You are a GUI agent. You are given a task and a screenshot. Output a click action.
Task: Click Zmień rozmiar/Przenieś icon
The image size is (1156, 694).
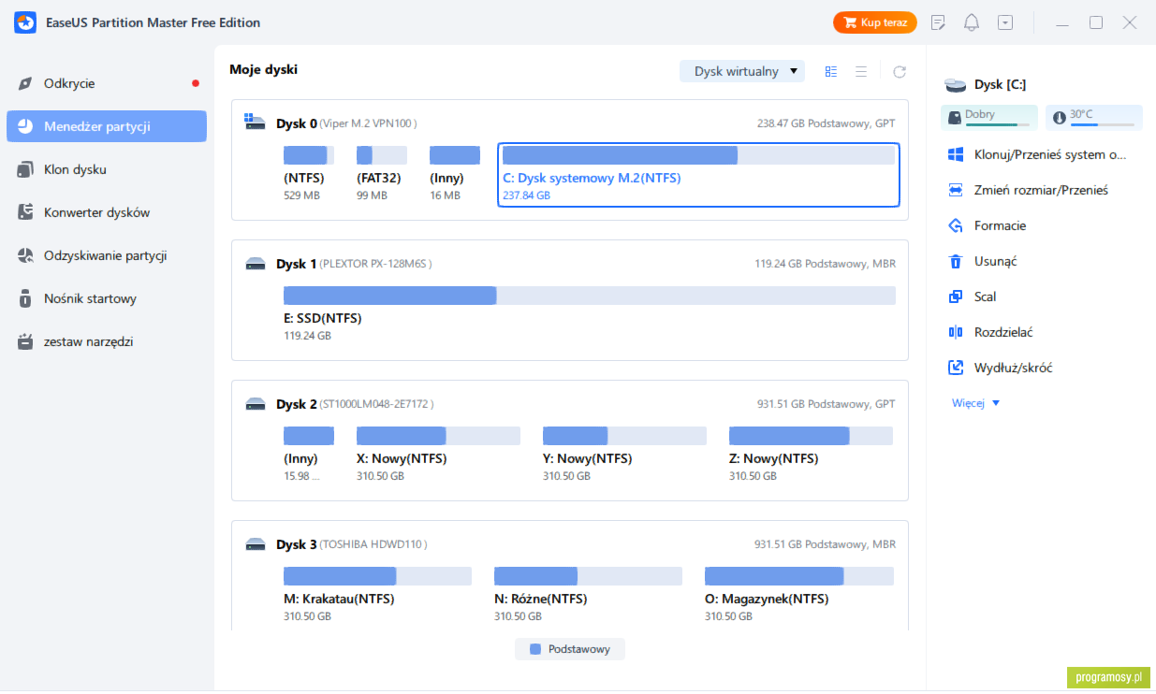[x=956, y=190]
